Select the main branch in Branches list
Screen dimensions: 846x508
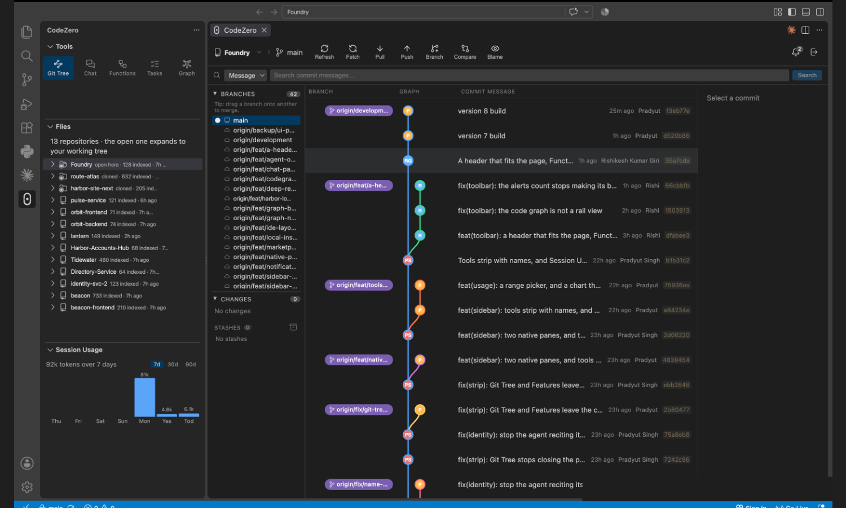(x=256, y=120)
